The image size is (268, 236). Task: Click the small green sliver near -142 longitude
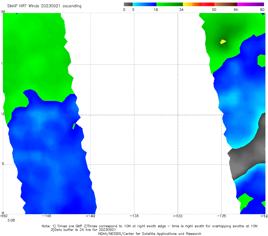(x=74, y=126)
